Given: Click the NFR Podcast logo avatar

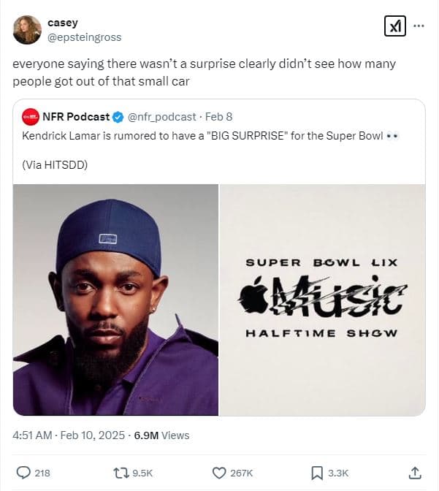Looking at the screenshot, I should tap(31, 117).
